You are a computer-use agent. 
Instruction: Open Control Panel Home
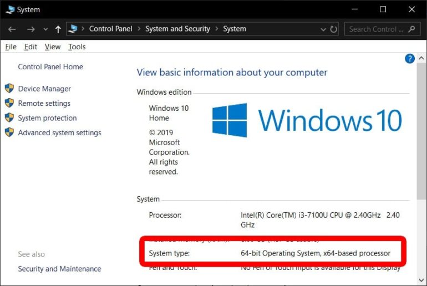(50, 67)
